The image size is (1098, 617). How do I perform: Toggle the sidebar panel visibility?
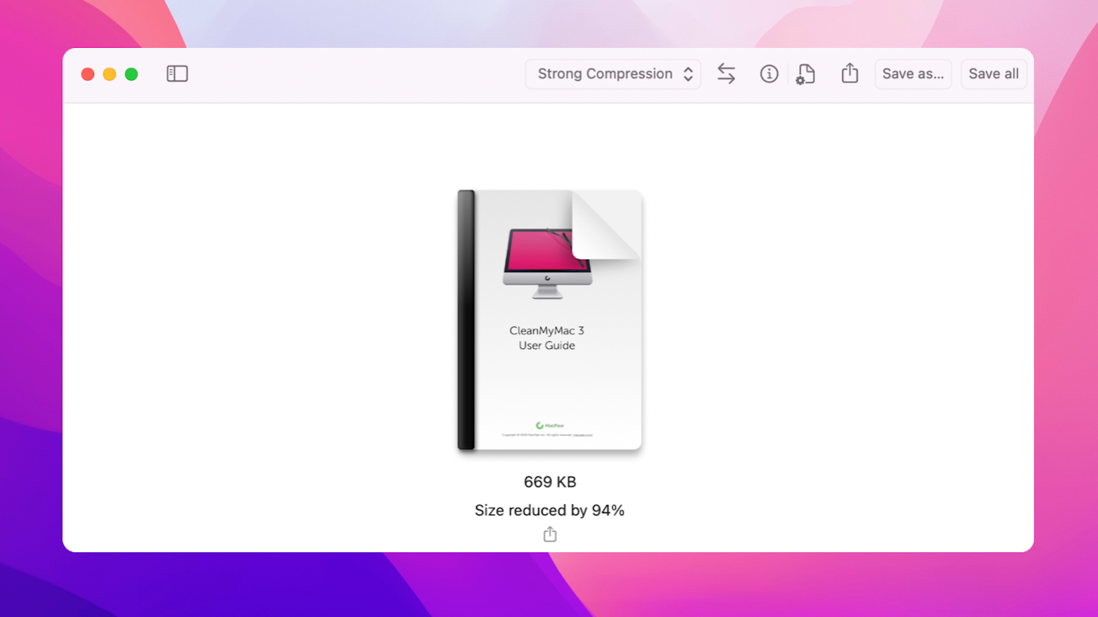176,74
